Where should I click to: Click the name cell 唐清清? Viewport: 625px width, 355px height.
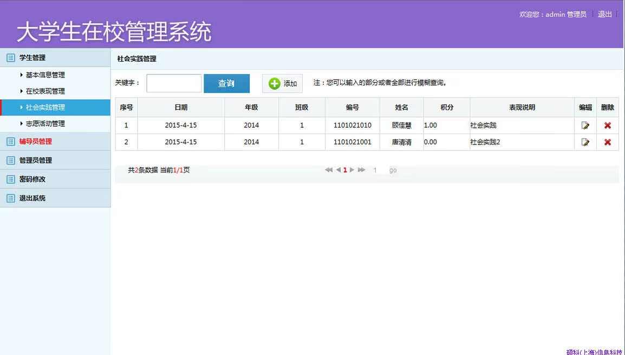(401, 142)
